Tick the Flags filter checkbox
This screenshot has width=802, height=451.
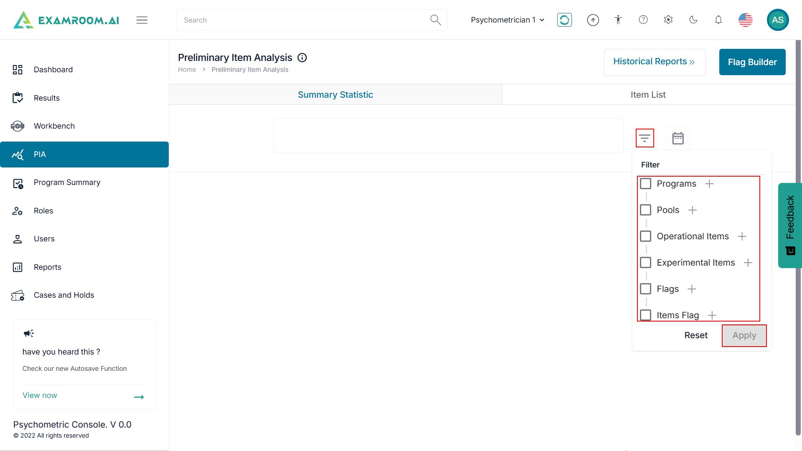646,289
